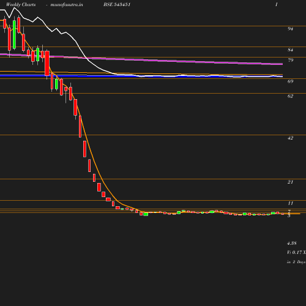Click the "in 2 Days" text
The height and width of the screenshot is (306, 306).
click(x=296, y=262)
